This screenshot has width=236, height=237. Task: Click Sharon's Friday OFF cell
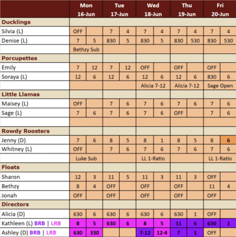point(212,177)
